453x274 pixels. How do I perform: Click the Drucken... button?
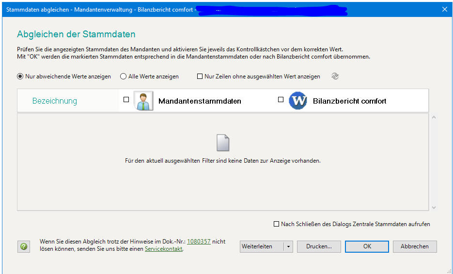point(319,246)
